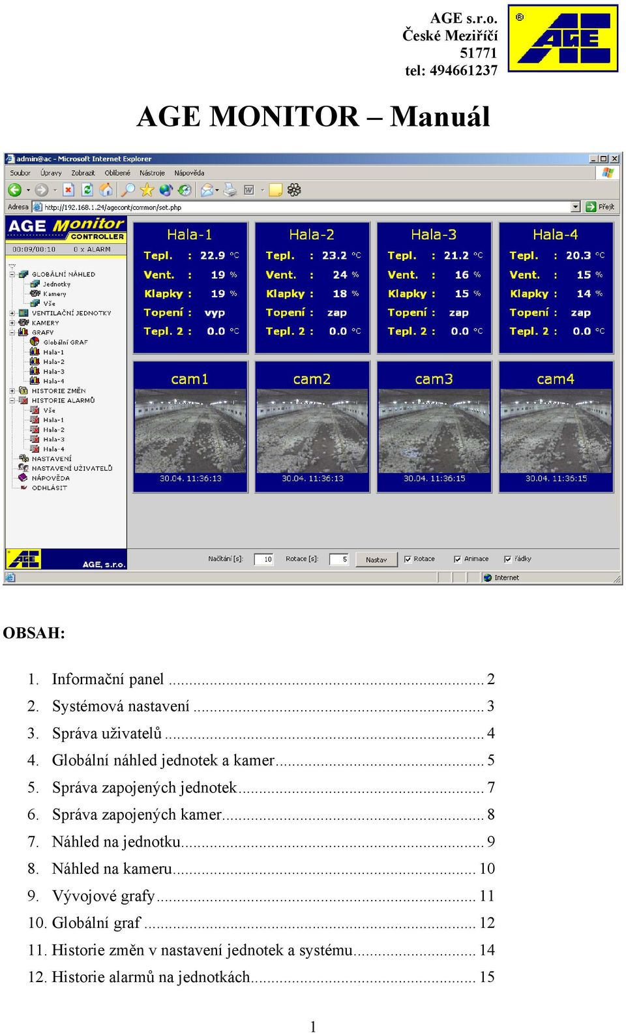Open the Mail icon dropdown arrow
This screenshot has height=1033, width=626.
pos(217,190)
